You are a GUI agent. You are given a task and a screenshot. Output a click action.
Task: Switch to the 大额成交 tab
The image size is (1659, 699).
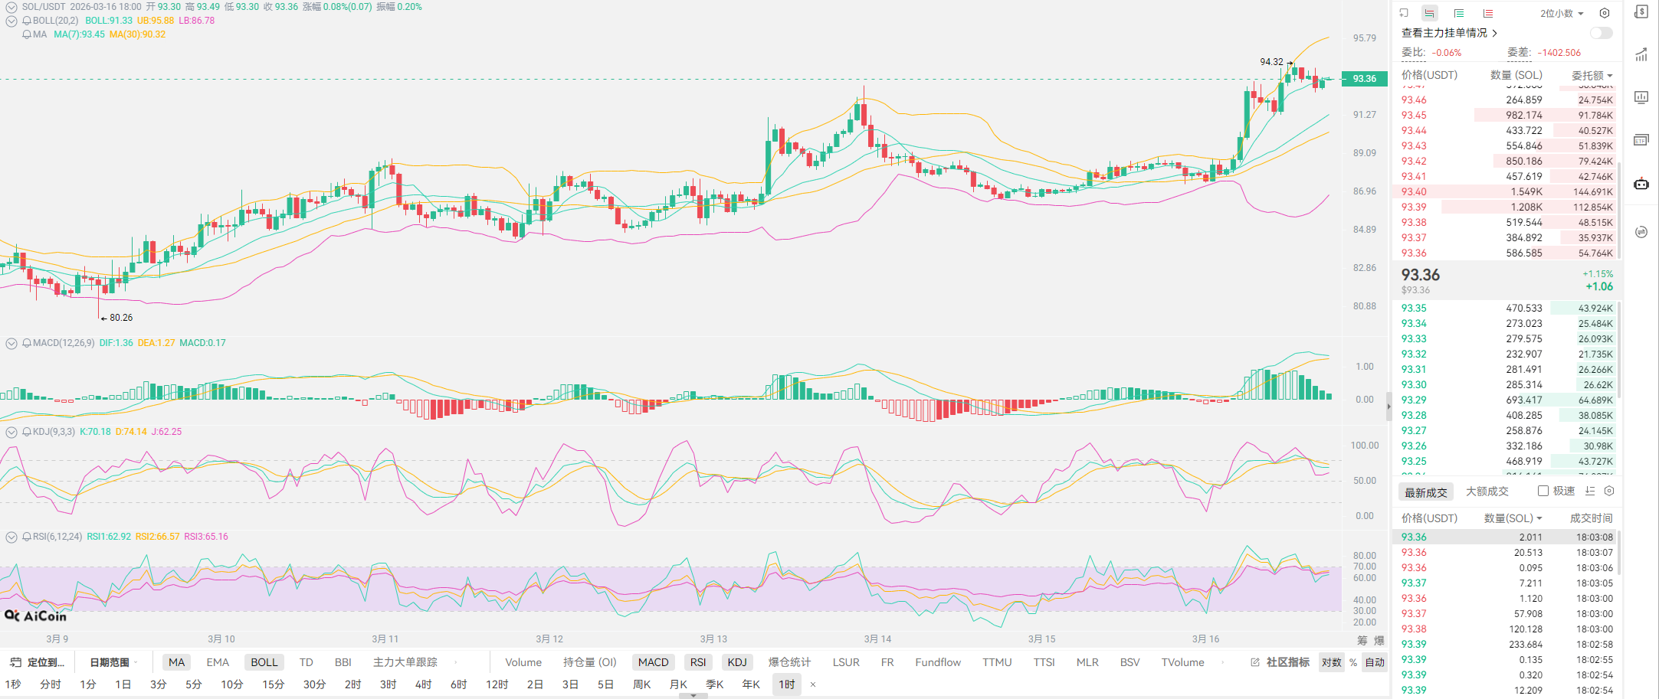click(1487, 492)
